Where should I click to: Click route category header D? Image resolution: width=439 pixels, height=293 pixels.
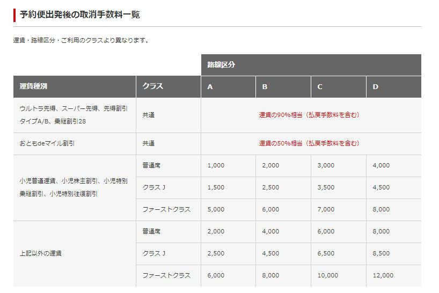pyautogui.click(x=393, y=87)
